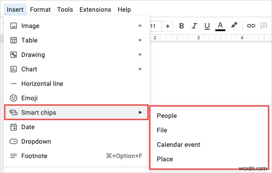Click the Chart bar icon

[14, 69]
